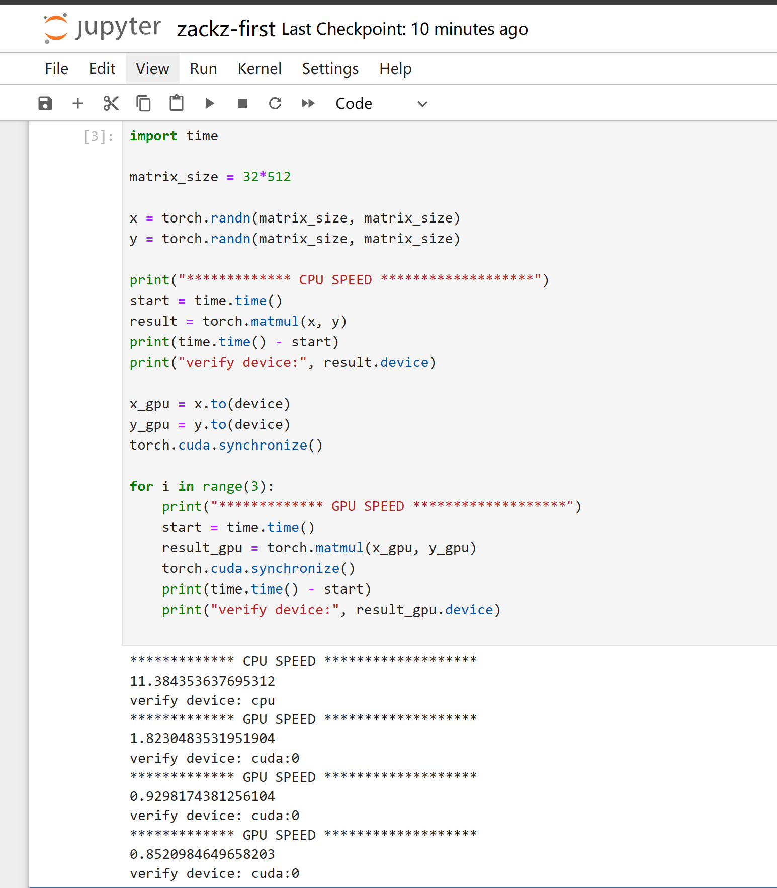777x888 pixels.
Task: Run the current cell with the play icon
Action: click(x=210, y=103)
